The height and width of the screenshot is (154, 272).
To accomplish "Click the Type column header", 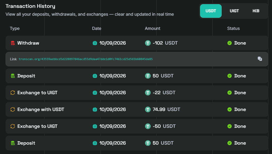I will tap(15, 28).
